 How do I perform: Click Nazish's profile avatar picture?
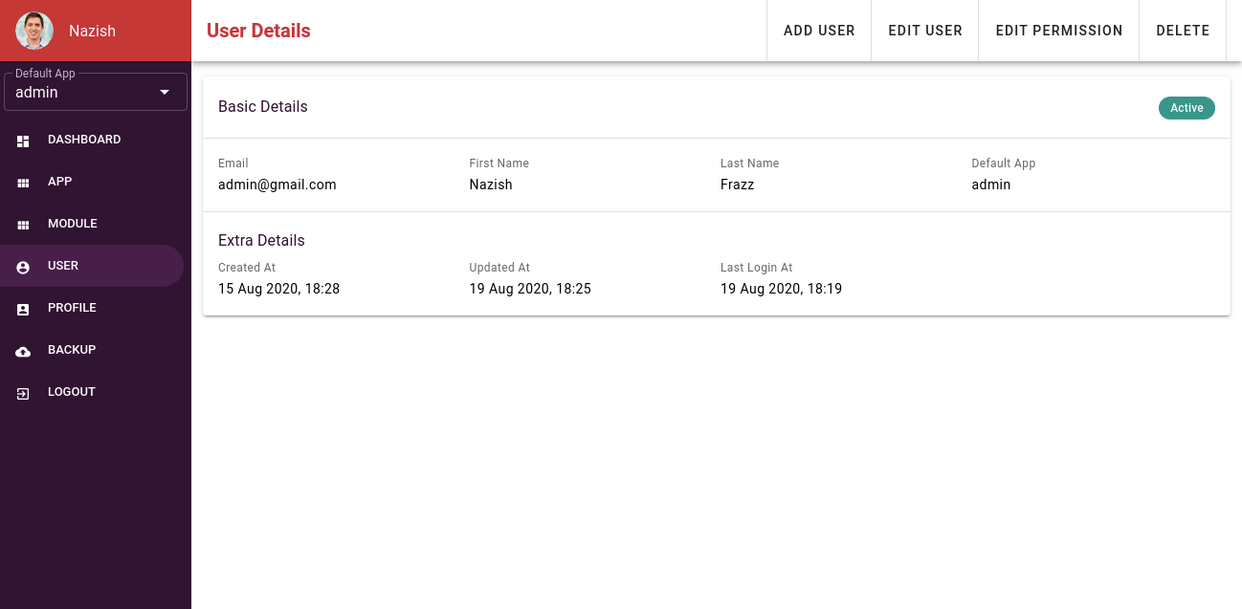[33, 30]
